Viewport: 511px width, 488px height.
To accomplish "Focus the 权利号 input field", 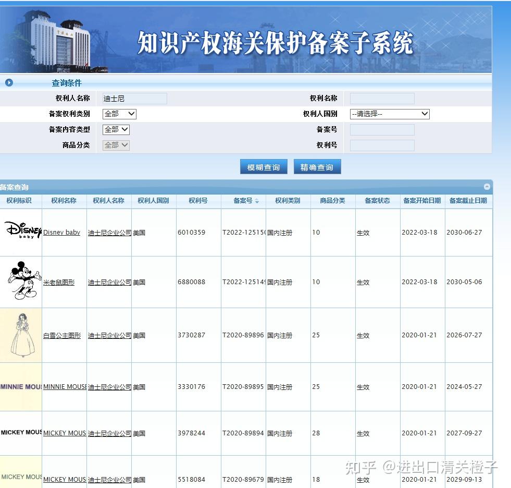I will point(382,145).
